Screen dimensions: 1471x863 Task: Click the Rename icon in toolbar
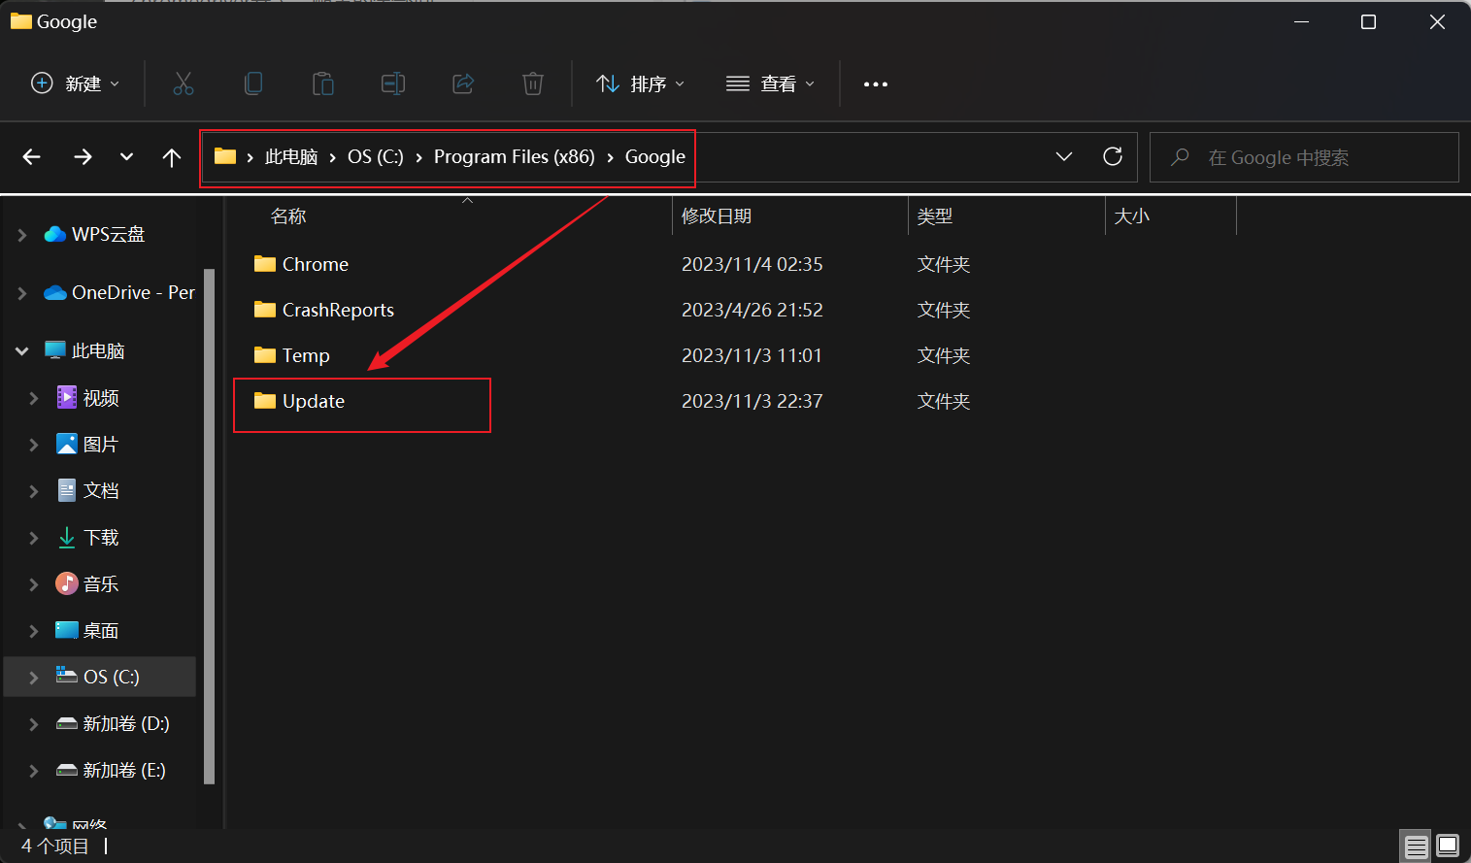tap(393, 84)
